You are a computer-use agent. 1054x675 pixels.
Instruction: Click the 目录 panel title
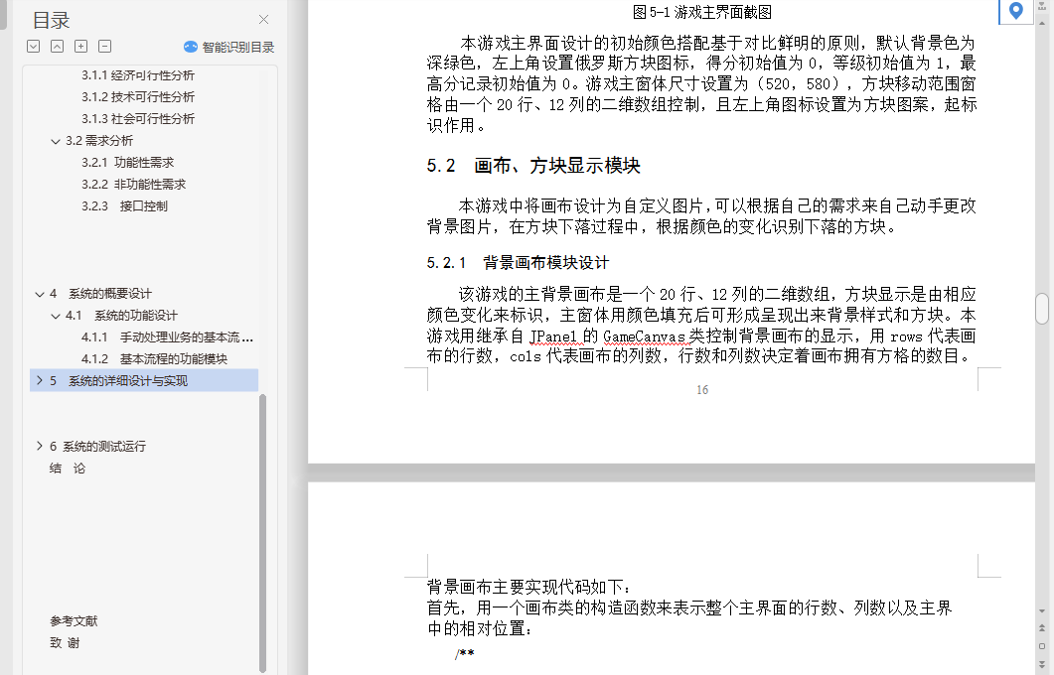coord(51,20)
